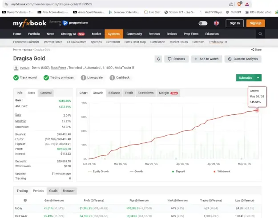Image resolution: width=278 pixels, height=218 pixels.
Task: Click evroza in the breadcrumb
Action: 28,49
